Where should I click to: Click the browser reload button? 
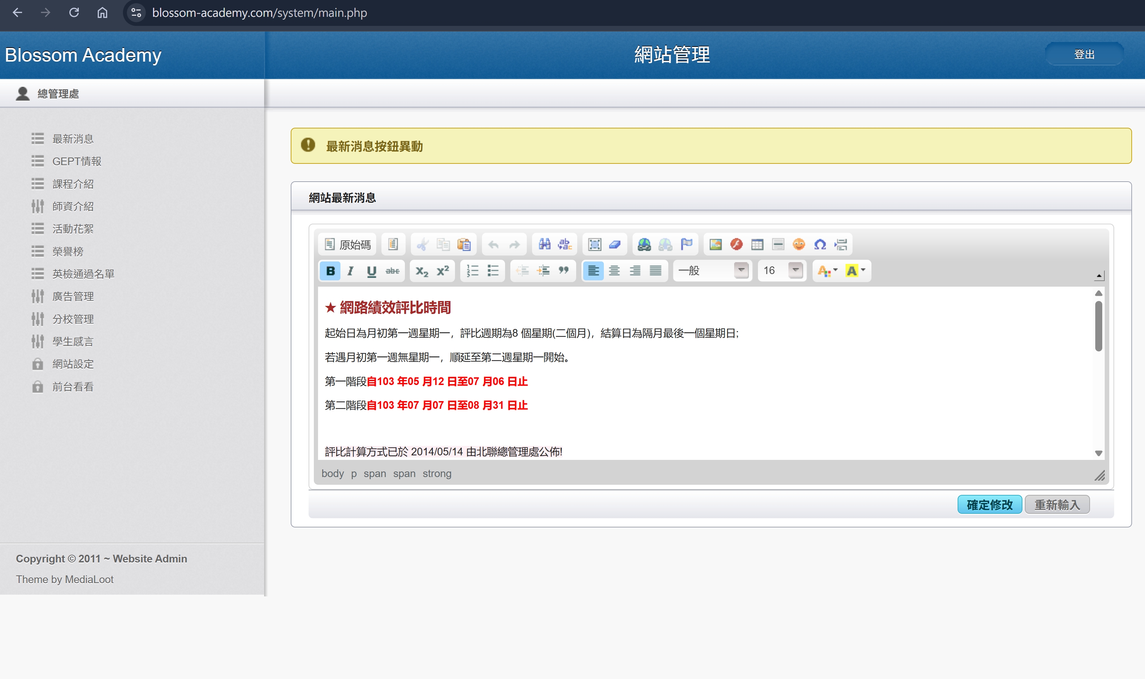(x=74, y=12)
